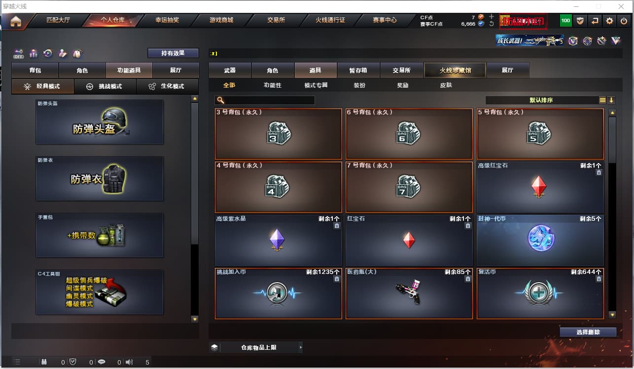This screenshot has width=634, height=369.
Task: Go to the home lobby icon
Action: [16, 21]
